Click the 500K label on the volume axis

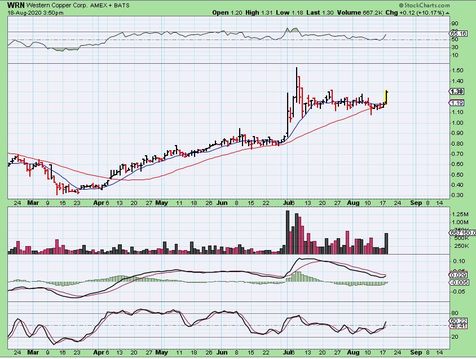461,238
